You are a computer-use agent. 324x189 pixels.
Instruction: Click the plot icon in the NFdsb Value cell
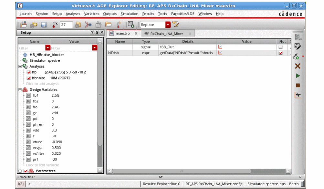click(x=220, y=53)
